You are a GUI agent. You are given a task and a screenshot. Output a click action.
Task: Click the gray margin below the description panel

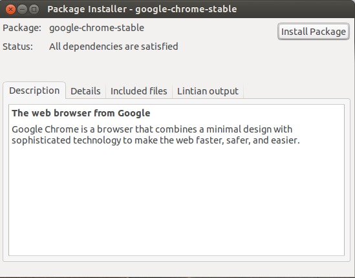pyautogui.click(x=177, y=270)
